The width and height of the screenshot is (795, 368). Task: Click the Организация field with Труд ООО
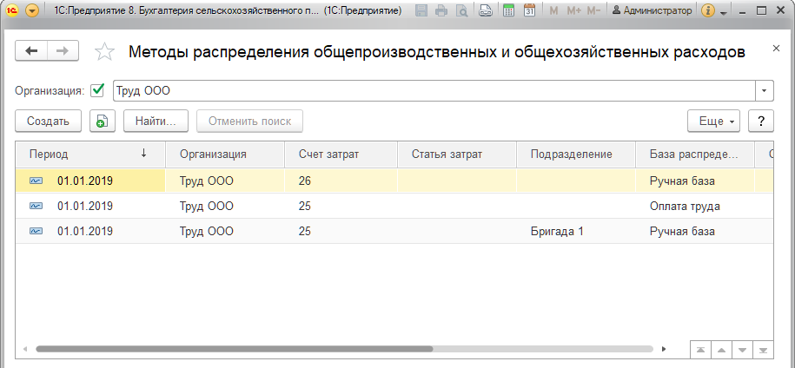click(434, 91)
